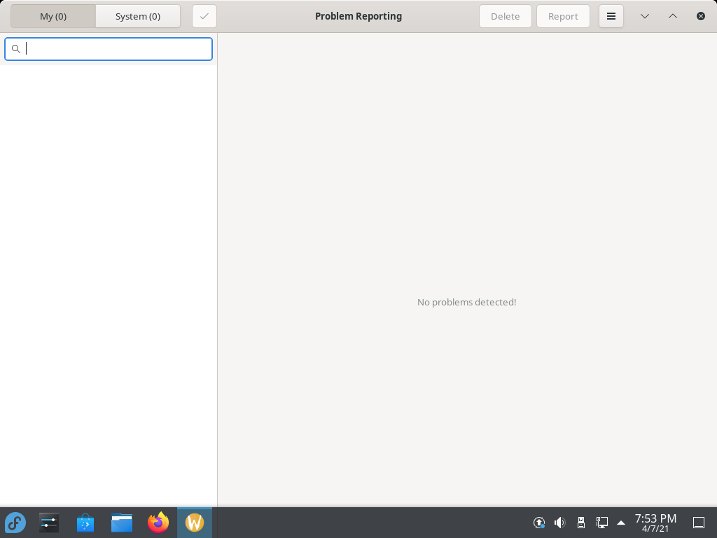Open the updates notifier tray icon
This screenshot has height=538, width=717.
[x=539, y=523]
